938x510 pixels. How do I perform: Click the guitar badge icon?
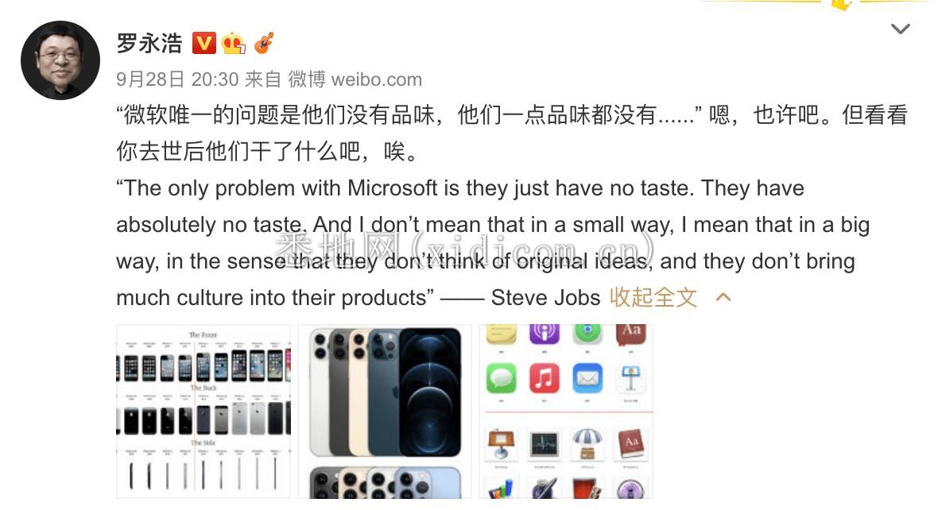tap(264, 43)
